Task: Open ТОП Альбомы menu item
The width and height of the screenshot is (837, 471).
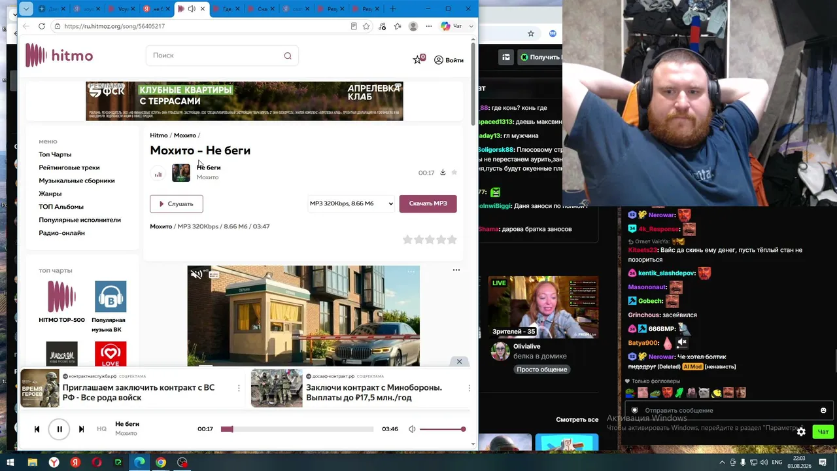Action: (61, 207)
